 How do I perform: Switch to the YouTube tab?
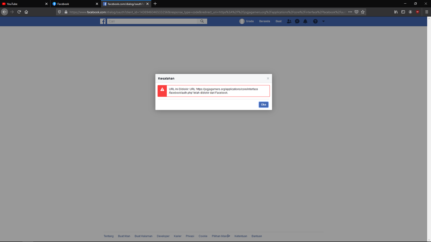[25, 4]
